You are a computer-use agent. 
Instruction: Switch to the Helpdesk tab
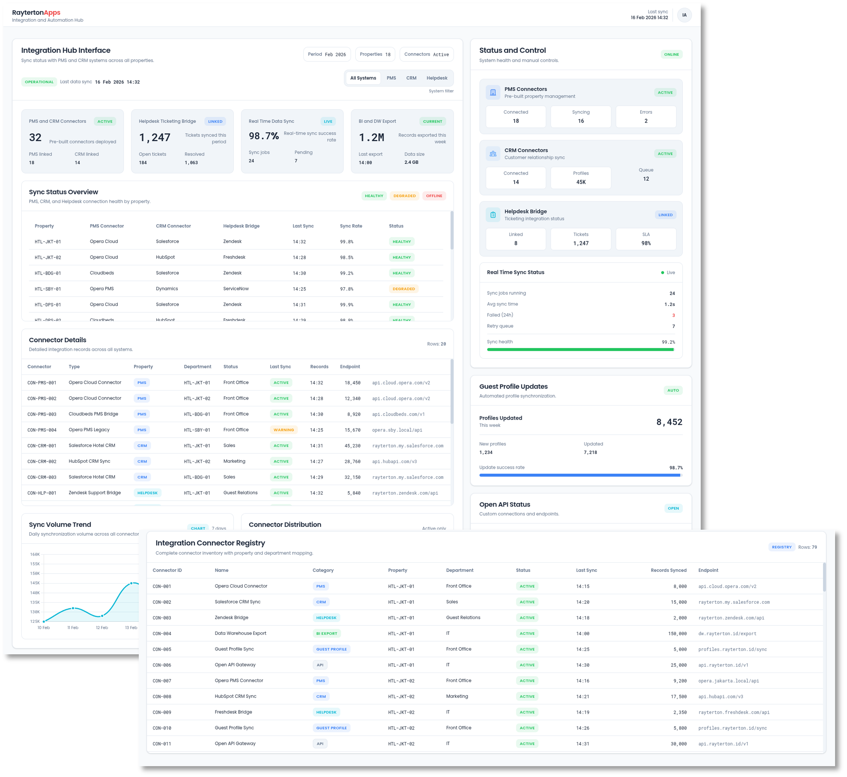pyautogui.click(x=437, y=78)
